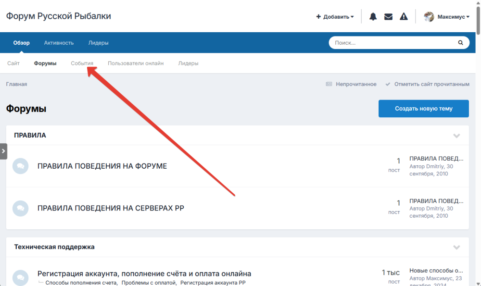Click forum icon beside ПРАВИЛА ПОВЕДЕНИЯ НА СЕРВЕРАХ РР
Viewport: 481px width, 286px height.
(x=20, y=208)
